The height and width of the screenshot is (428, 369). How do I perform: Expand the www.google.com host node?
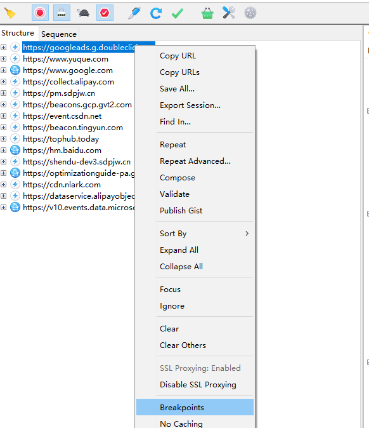tap(4, 70)
